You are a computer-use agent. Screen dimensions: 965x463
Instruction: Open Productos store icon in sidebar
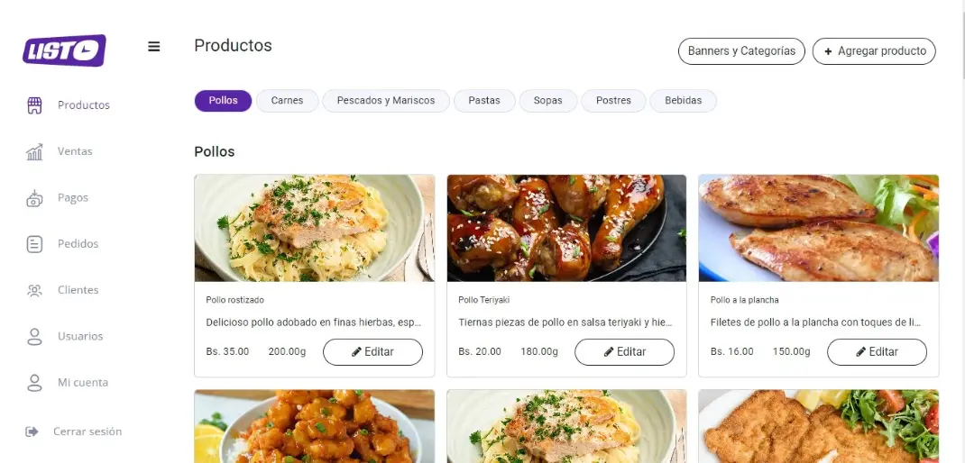pyautogui.click(x=34, y=105)
